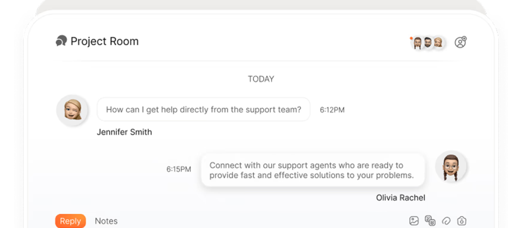Click the add member icon
The width and height of the screenshot is (522, 228).
(x=460, y=42)
